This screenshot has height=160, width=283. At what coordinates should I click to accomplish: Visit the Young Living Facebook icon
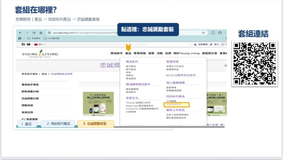23,44
